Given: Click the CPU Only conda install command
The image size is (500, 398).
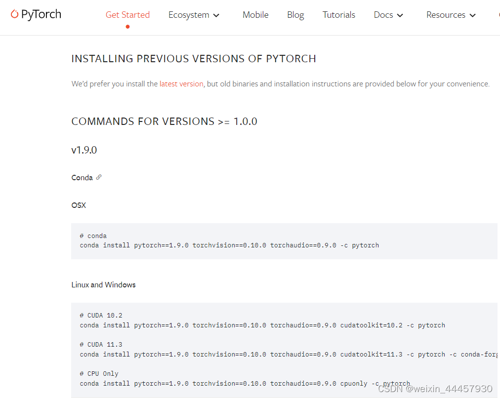Looking at the screenshot, I should (245, 384).
